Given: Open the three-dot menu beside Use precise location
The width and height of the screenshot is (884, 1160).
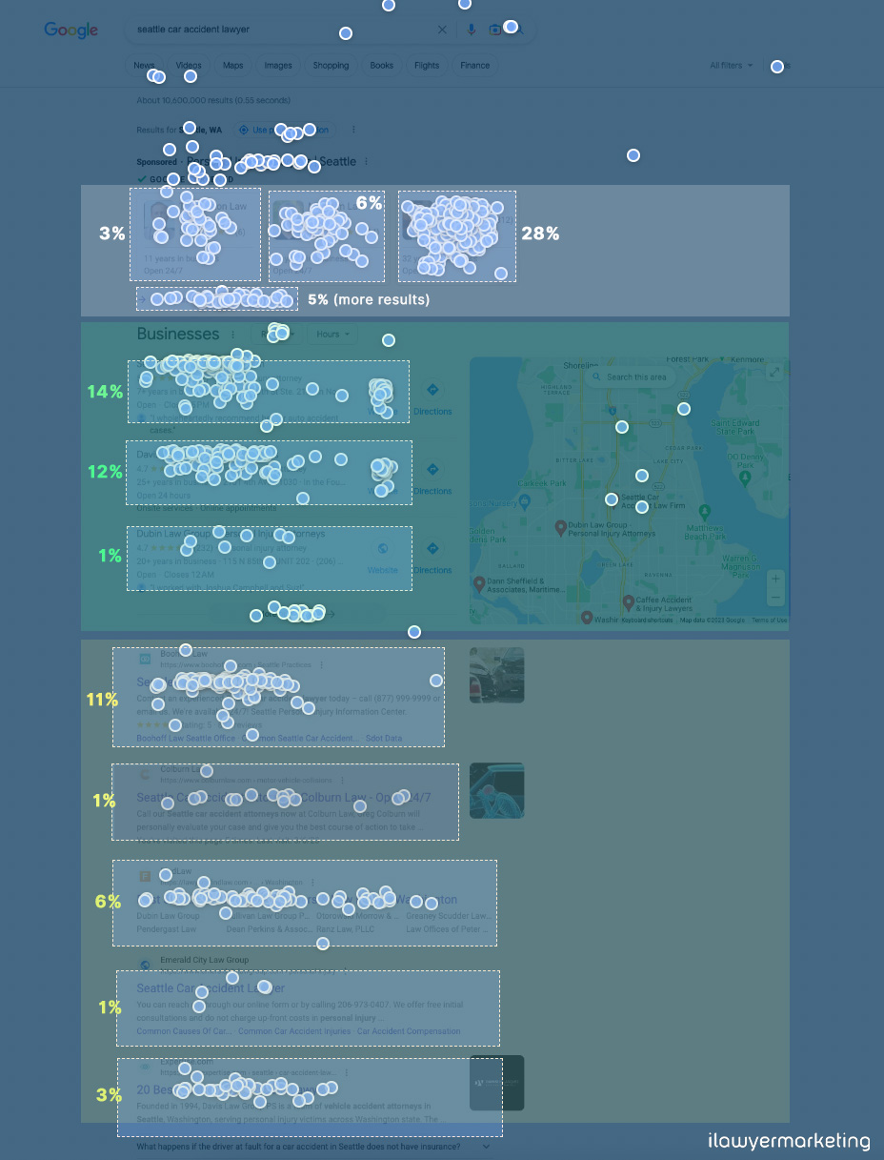Looking at the screenshot, I should [x=353, y=130].
